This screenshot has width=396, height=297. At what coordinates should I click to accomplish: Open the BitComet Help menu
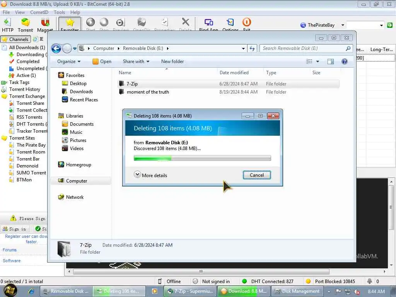click(x=75, y=12)
